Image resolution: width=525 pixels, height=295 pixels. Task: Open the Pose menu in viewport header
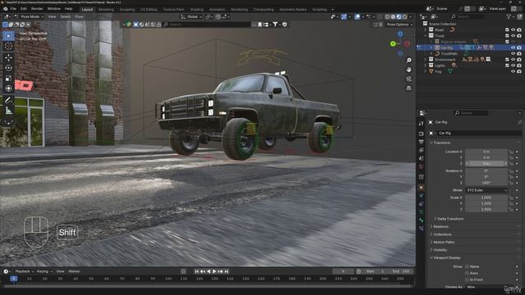(79, 16)
